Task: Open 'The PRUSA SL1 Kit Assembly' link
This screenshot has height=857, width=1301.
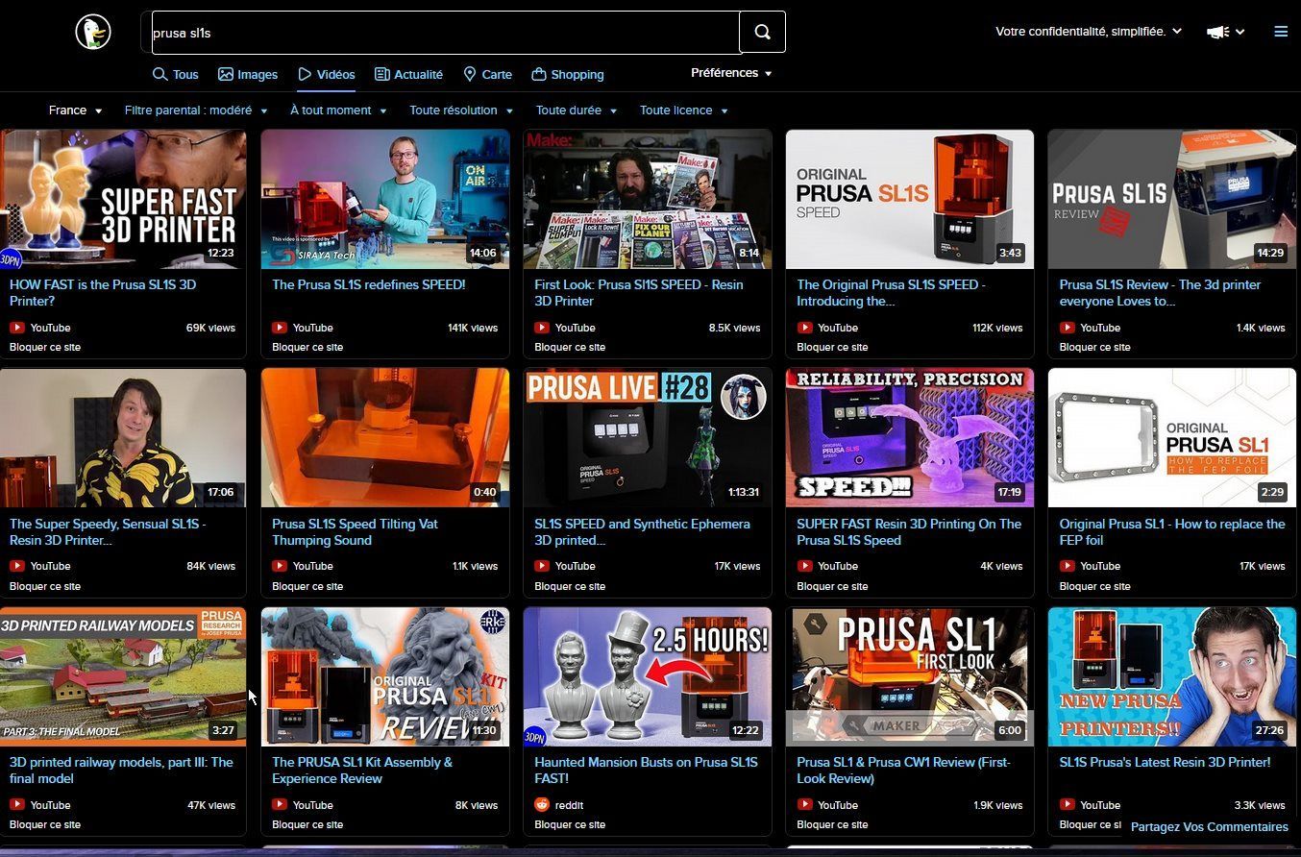Action: pos(362,771)
